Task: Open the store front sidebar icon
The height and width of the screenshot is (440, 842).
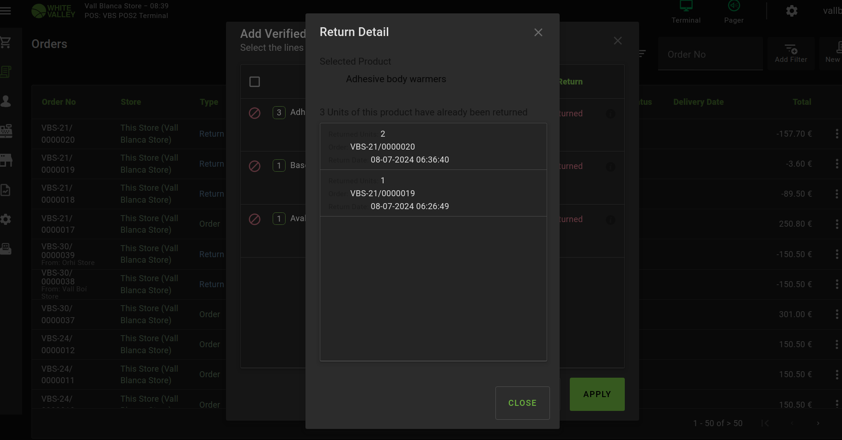Action: tap(6, 160)
